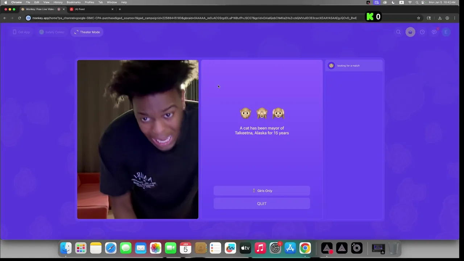Image resolution: width=464 pixels, height=261 pixels.
Task: Open Trash in the dock
Action: (394, 248)
